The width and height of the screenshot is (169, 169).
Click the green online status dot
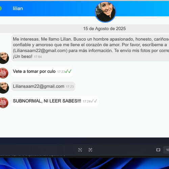tap(0, 8)
